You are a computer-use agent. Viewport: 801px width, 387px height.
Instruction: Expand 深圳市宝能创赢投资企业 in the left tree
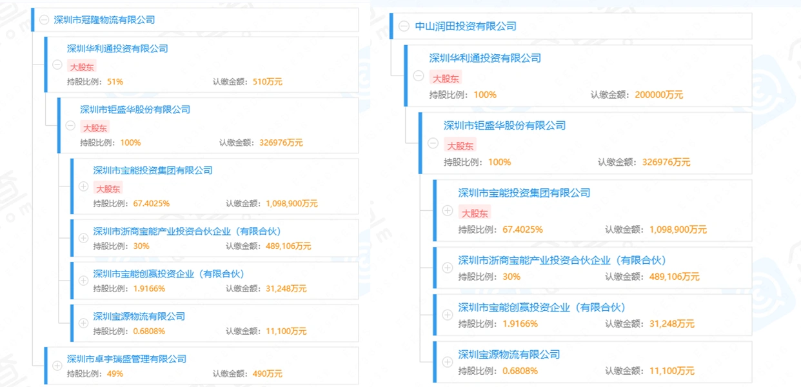pyautogui.click(x=83, y=281)
